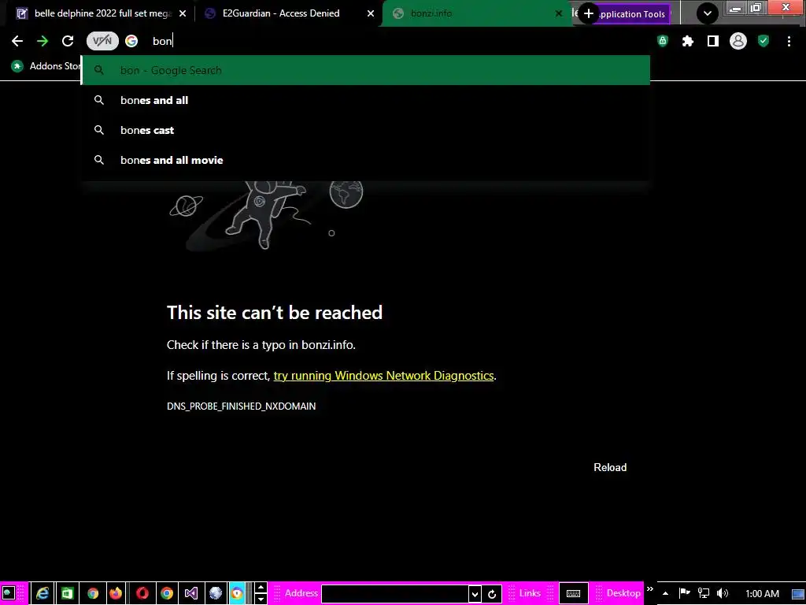Toggle the browser side panel

(713, 41)
